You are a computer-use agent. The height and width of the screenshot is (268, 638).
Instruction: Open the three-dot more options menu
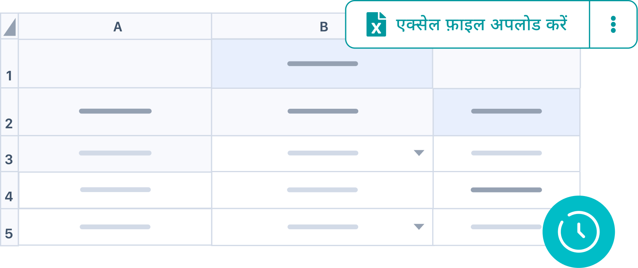click(613, 25)
